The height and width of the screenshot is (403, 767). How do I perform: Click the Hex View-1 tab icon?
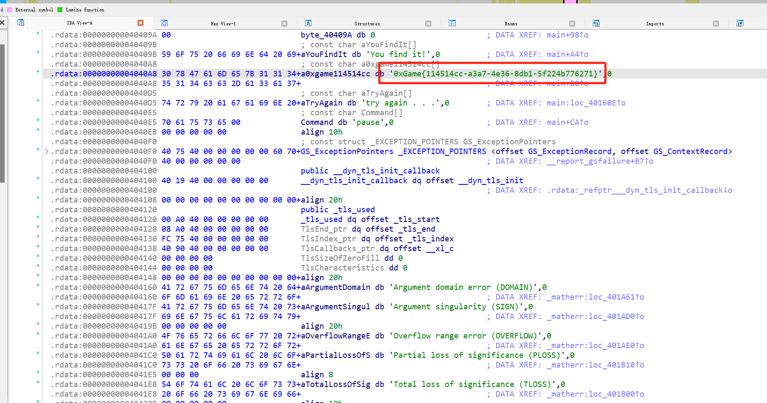click(x=165, y=23)
